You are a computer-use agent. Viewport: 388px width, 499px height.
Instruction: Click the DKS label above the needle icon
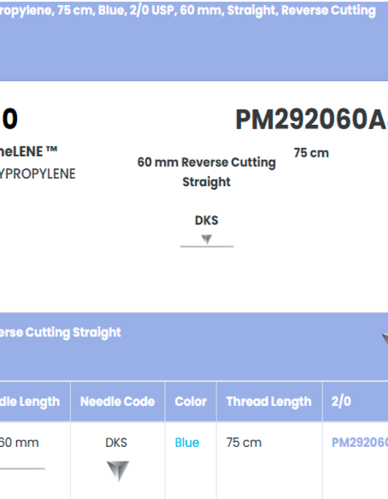[207, 220]
